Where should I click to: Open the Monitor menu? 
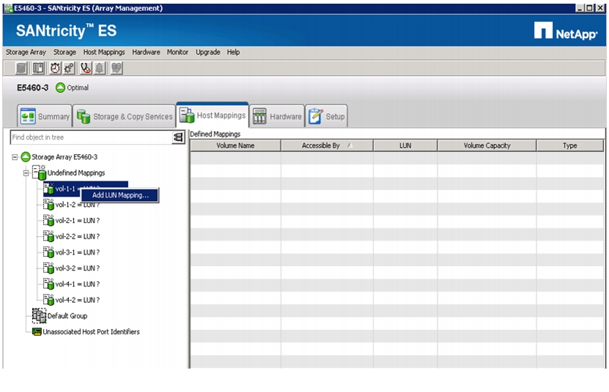pos(177,52)
